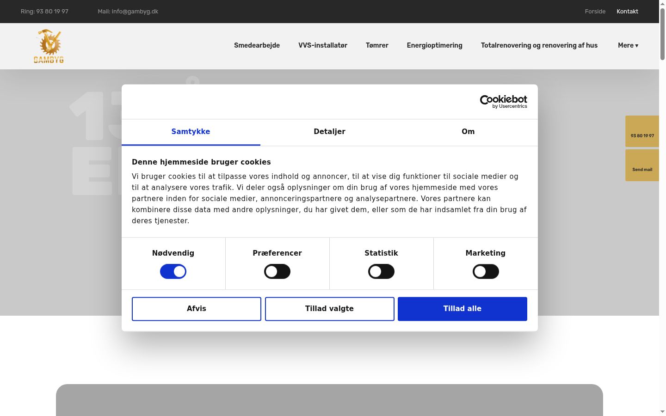Click the scrollbar up arrow
This screenshot has width=666, height=416.
(x=662, y=4)
